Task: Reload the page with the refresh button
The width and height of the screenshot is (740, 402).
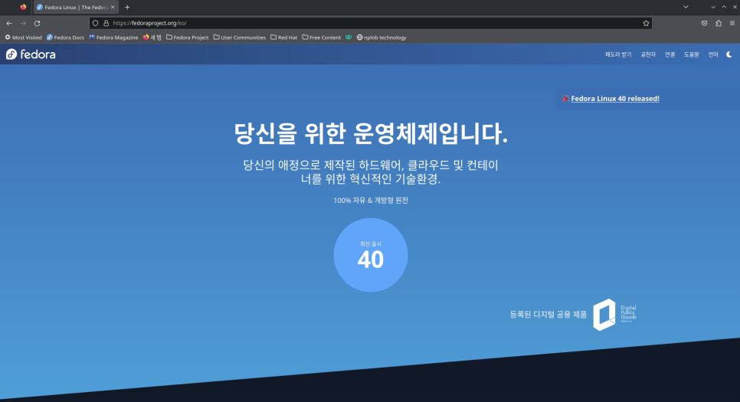Action: [37, 23]
